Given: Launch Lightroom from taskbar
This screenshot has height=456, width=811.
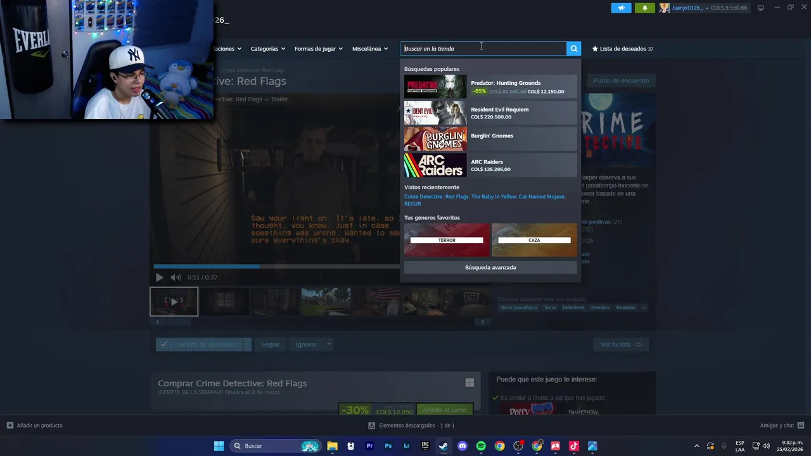Looking at the screenshot, I should [407, 446].
